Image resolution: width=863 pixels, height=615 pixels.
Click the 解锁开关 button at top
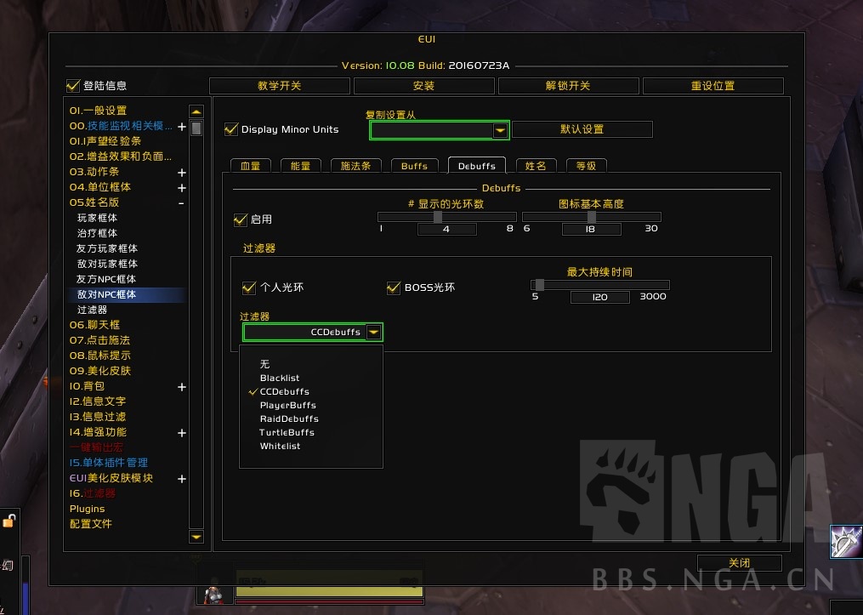567,85
